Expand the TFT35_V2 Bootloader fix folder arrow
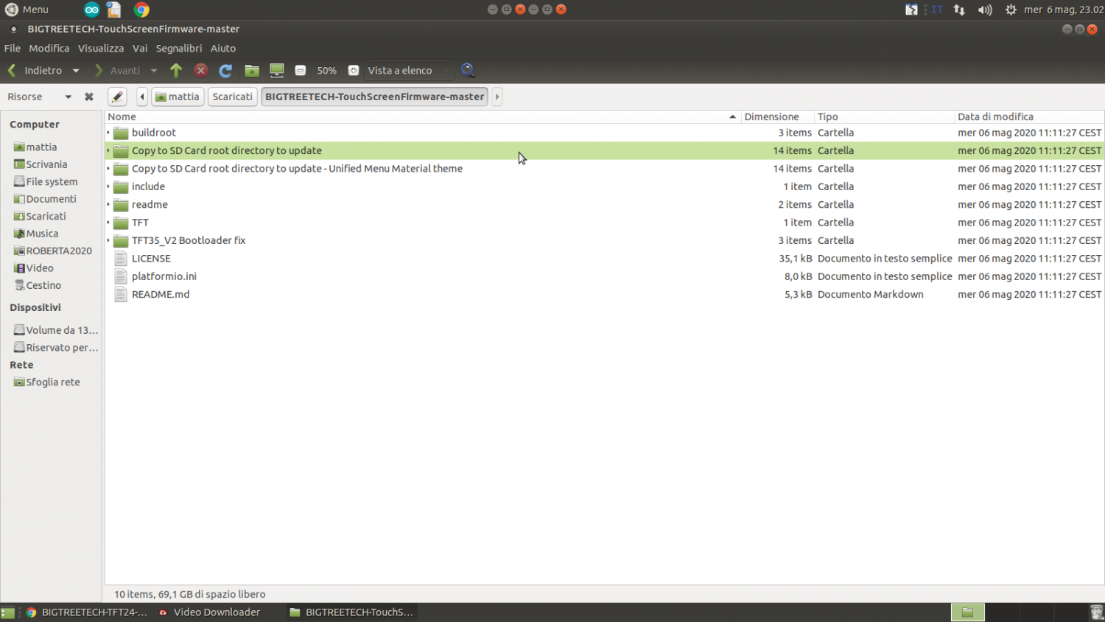The width and height of the screenshot is (1105, 622). 108,240
